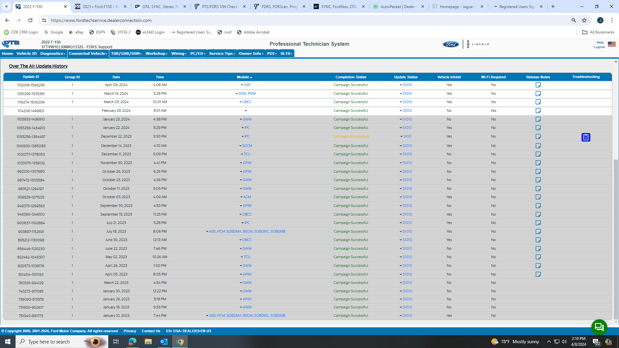Bookmark this page with the star icon

584,20
